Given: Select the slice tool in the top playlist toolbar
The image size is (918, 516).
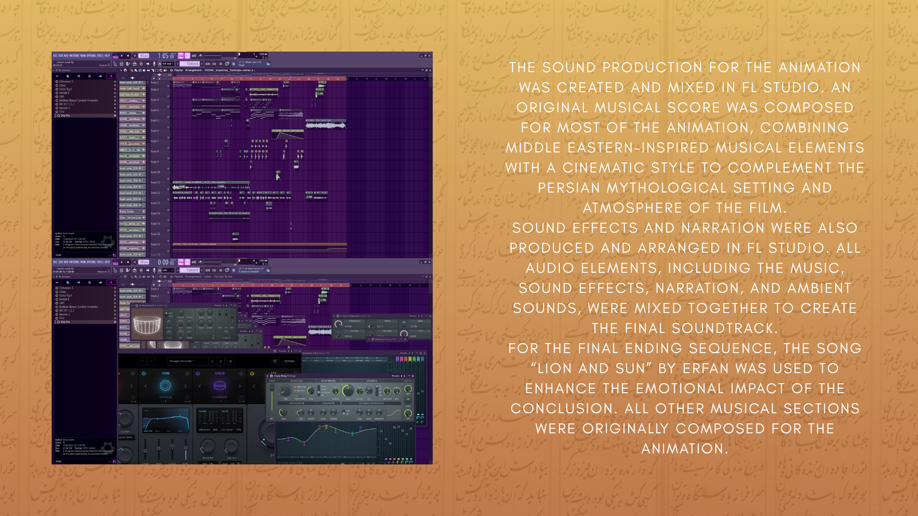Looking at the screenshot, I should click(x=153, y=70).
